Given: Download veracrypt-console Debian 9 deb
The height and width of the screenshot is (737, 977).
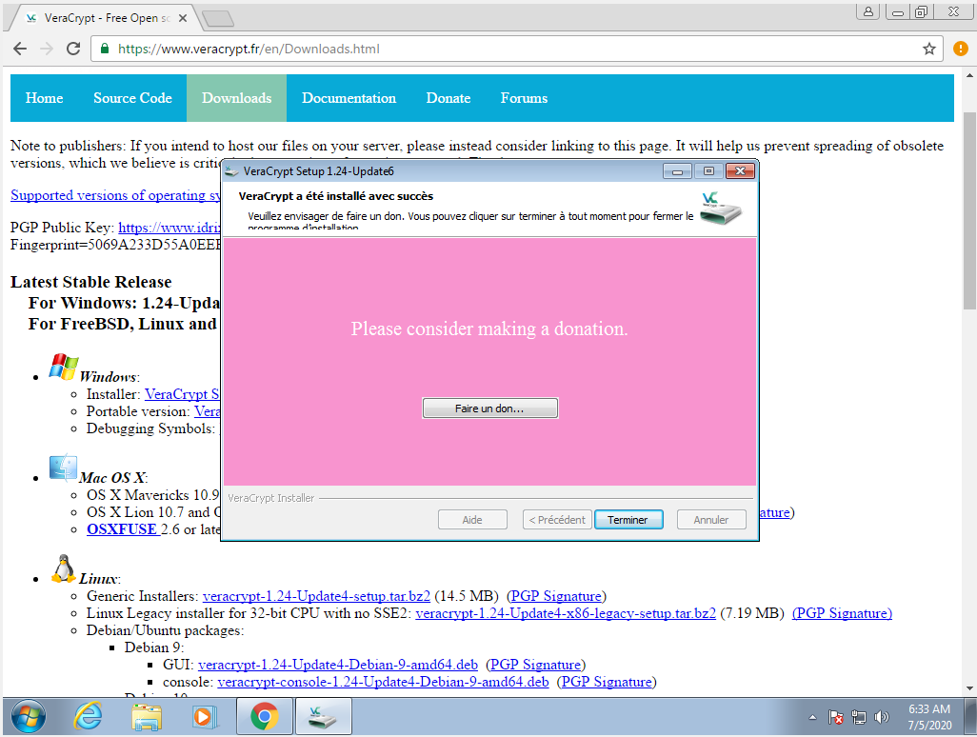Looking at the screenshot, I should click(383, 682).
